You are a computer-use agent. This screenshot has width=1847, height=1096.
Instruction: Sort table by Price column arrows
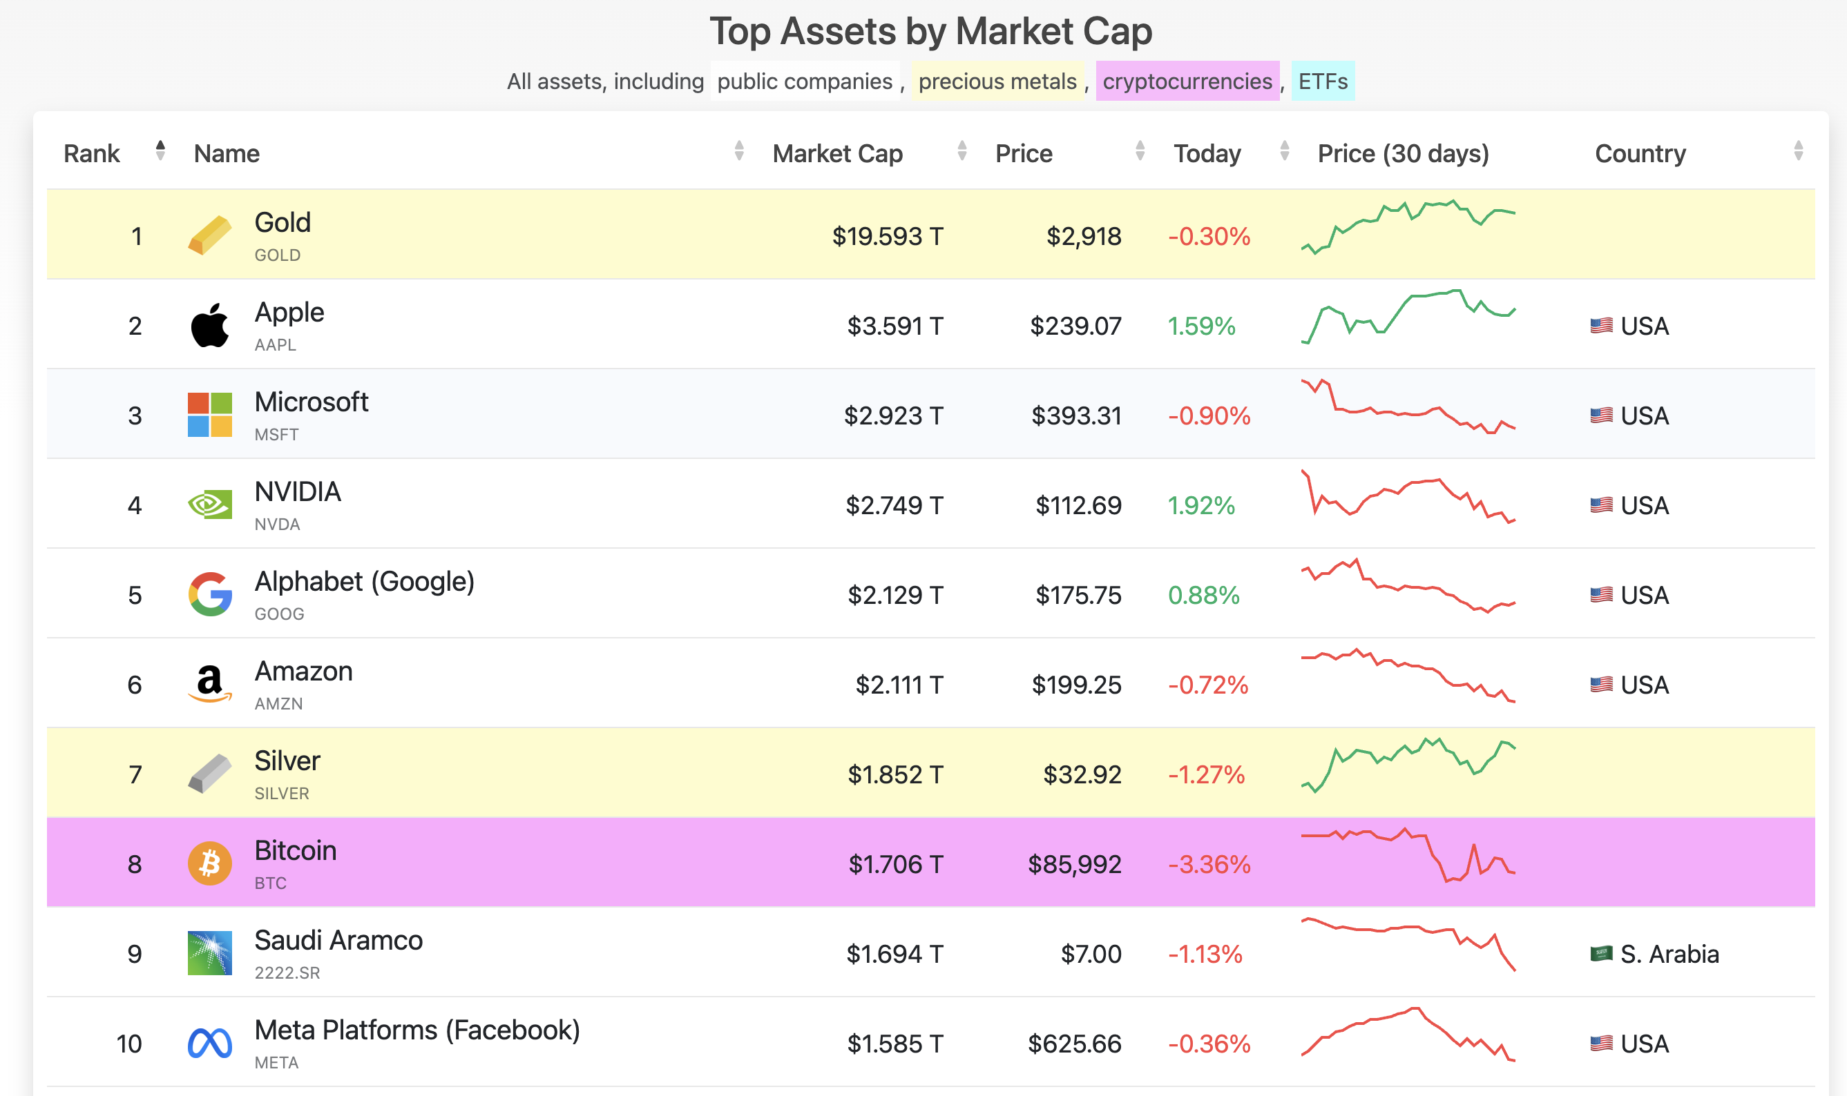[x=1140, y=150]
